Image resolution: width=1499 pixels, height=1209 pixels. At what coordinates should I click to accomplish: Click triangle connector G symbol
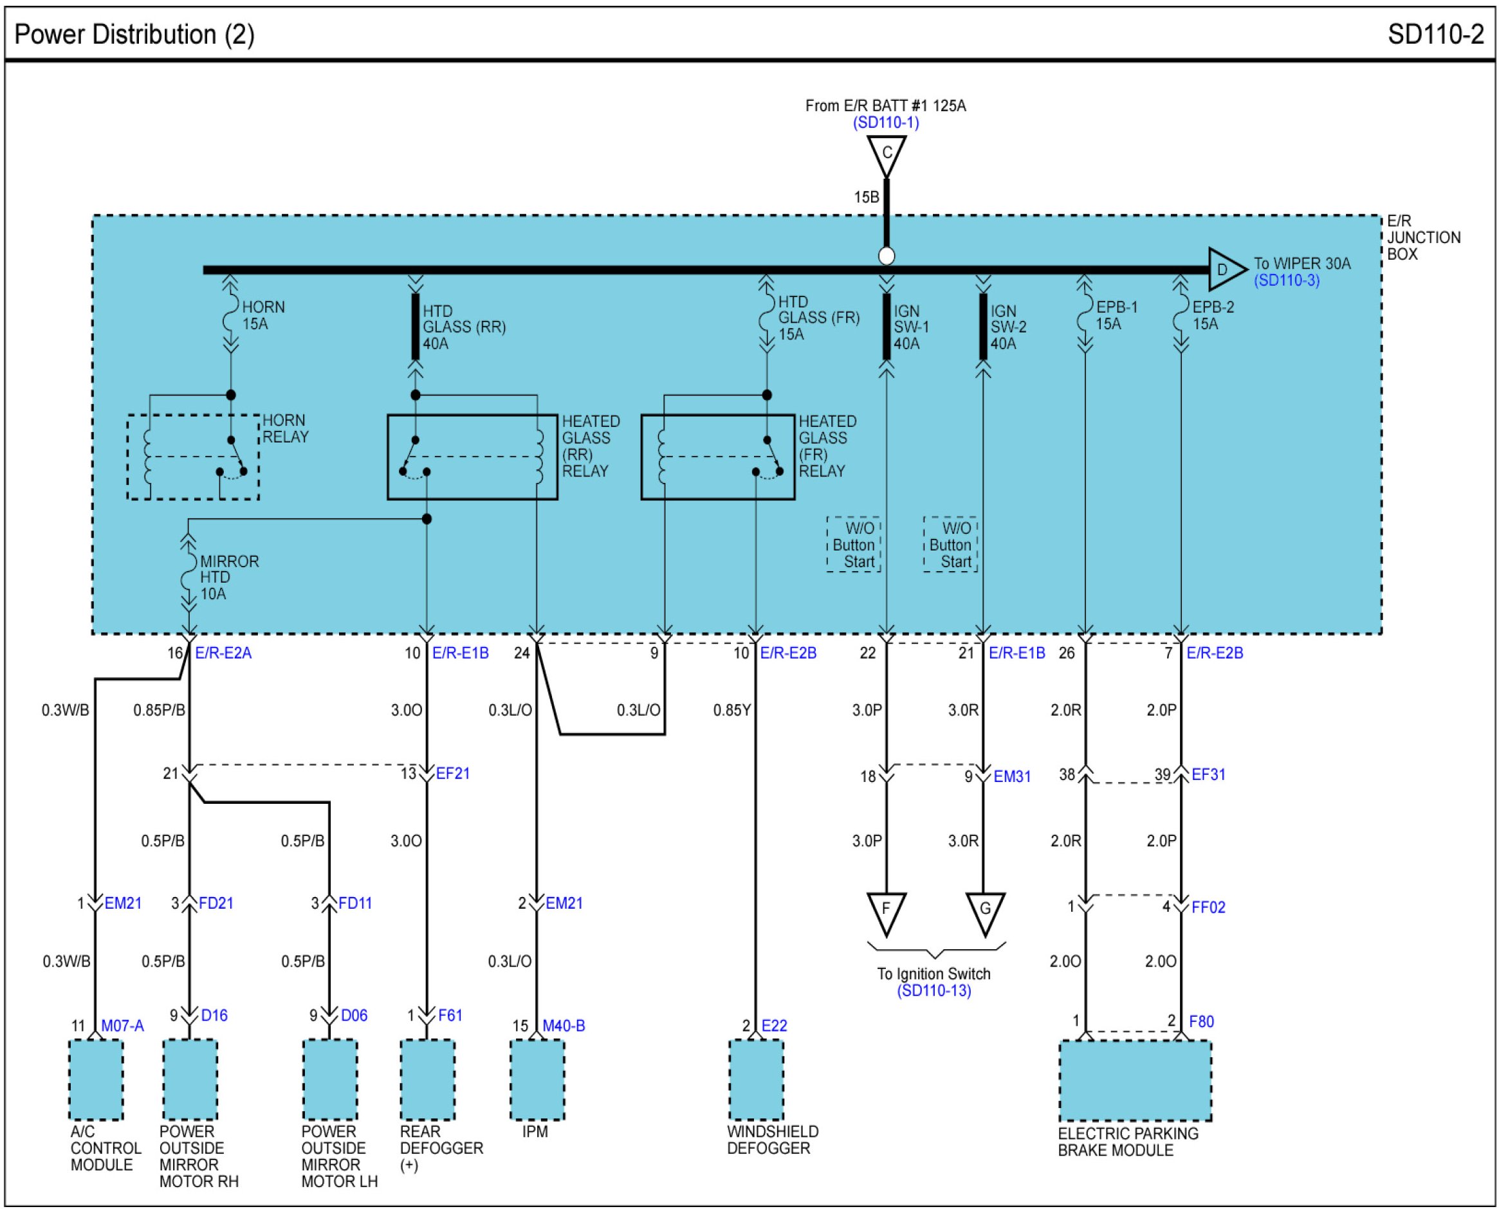[x=984, y=910]
